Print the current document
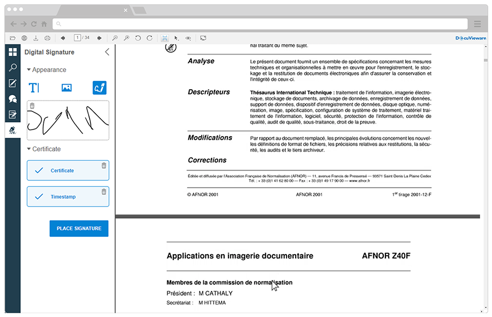492x317 pixels. (46, 37)
